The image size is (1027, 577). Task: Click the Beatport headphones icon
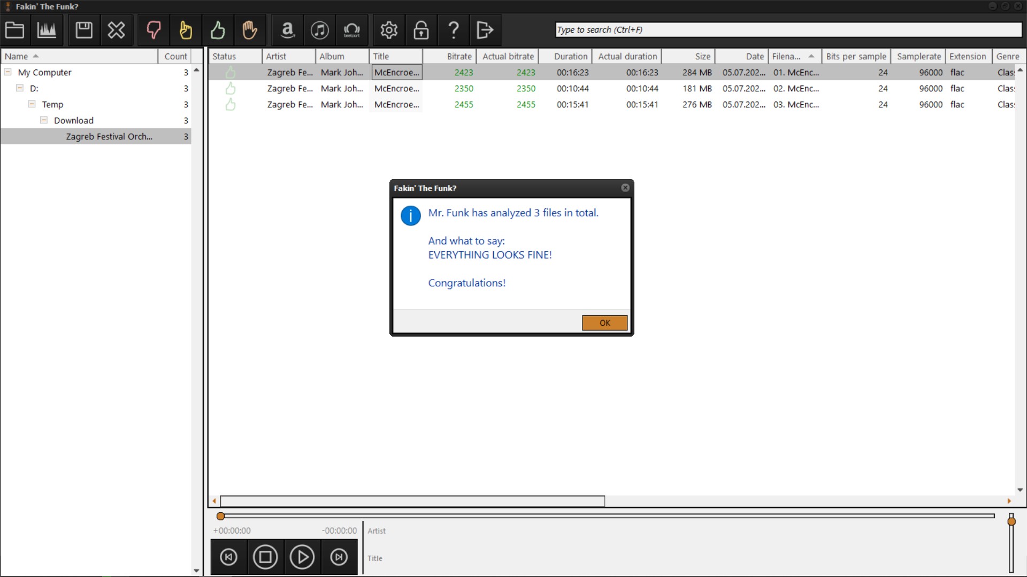coord(351,30)
